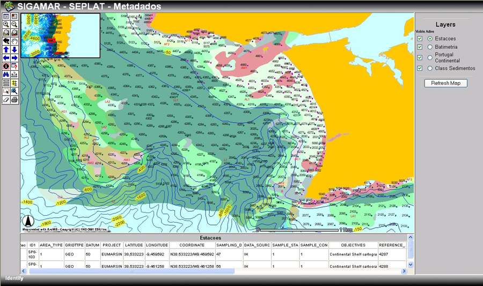Set Portugal Continental as active layer
This screenshot has height=286, width=483.
coord(430,57)
